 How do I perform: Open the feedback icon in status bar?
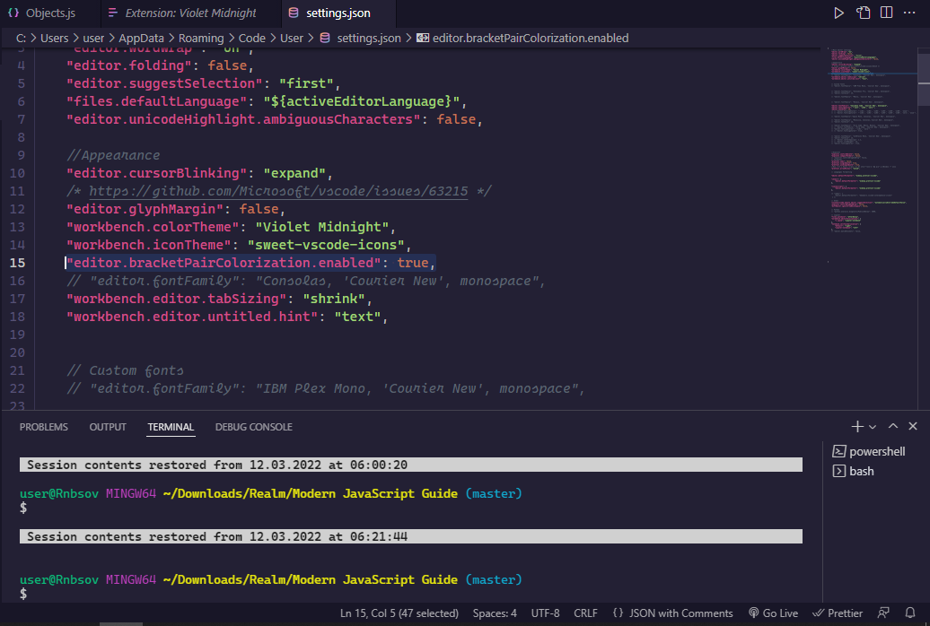[x=883, y=613]
